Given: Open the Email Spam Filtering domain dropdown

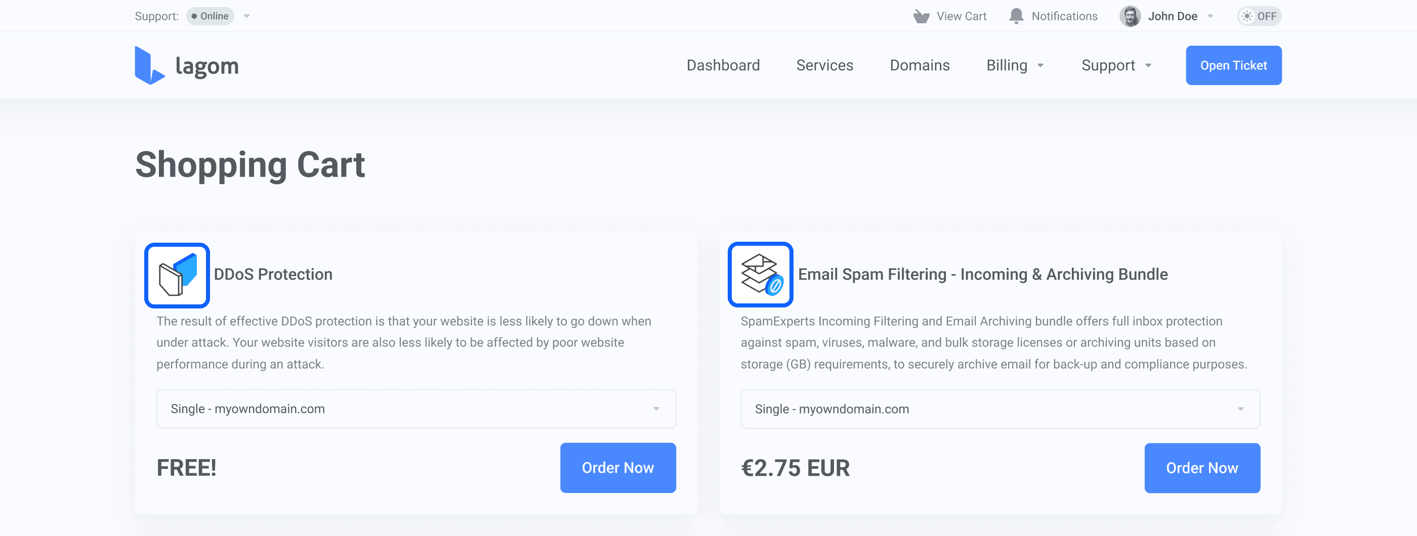Looking at the screenshot, I should pos(1240,409).
